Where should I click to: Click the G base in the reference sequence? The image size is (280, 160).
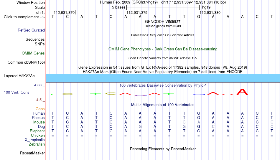click(199, 17)
